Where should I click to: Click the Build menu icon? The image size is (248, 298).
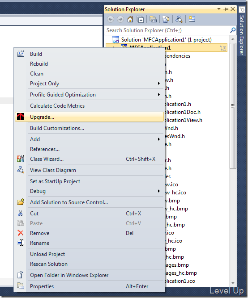click(21, 54)
